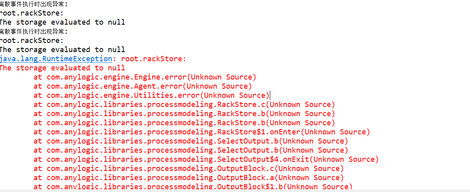
Task: Click the OutputBlock.c stack trace line
Action: [189, 169]
